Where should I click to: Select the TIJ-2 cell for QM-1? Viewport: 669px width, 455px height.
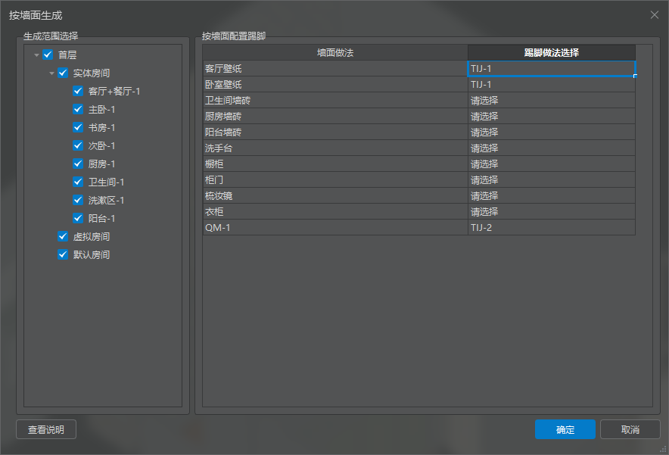(x=551, y=228)
